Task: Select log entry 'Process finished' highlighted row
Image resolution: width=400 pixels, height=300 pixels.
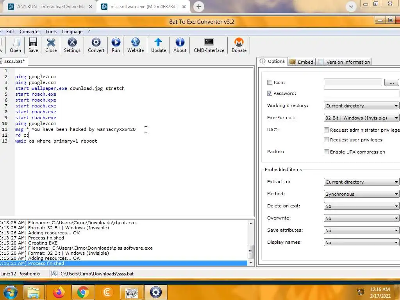Action: (123, 263)
